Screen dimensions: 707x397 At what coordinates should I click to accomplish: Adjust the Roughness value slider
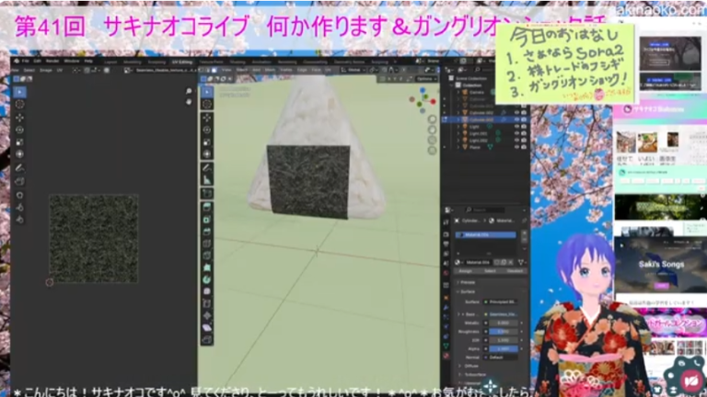click(x=502, y=330)
